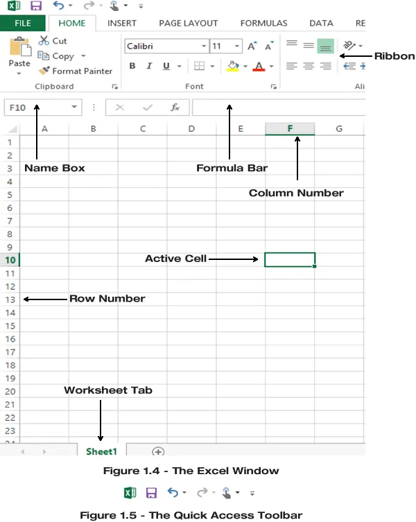The height and width of the screenshot is (522, 416).
Task: Open the Name Box dropdown arrow
Action: tap(74, 107)
